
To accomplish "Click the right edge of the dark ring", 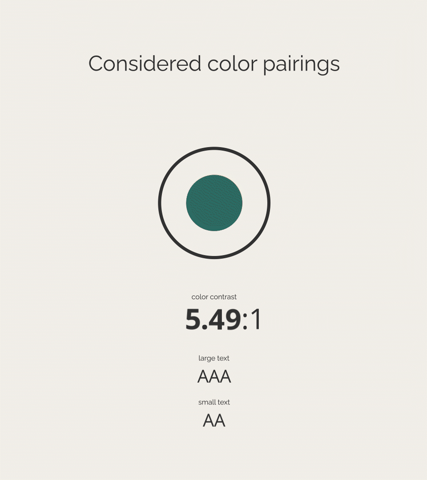I will point(269,203).
